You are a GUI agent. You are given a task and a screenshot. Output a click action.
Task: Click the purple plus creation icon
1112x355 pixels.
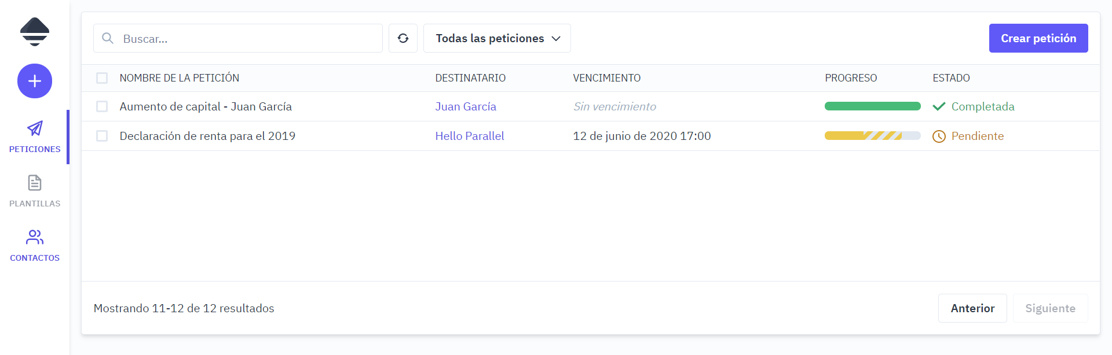(35, 81)
